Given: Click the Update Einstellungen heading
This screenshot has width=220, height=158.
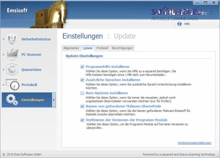Looking at the screenshot, I should (84, 56).
